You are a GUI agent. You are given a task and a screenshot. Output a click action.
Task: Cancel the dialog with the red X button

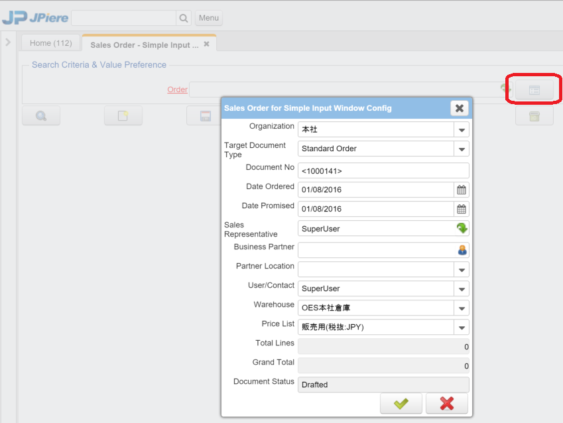pyautogui.click(x=446, y=403)
